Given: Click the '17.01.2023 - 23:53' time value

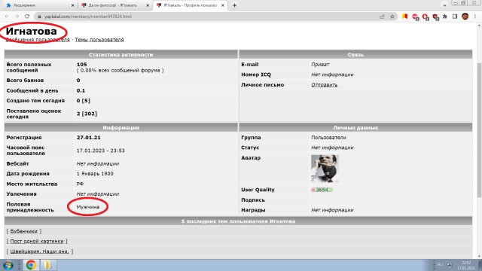Looking at the screenshot, I should 100,151.
